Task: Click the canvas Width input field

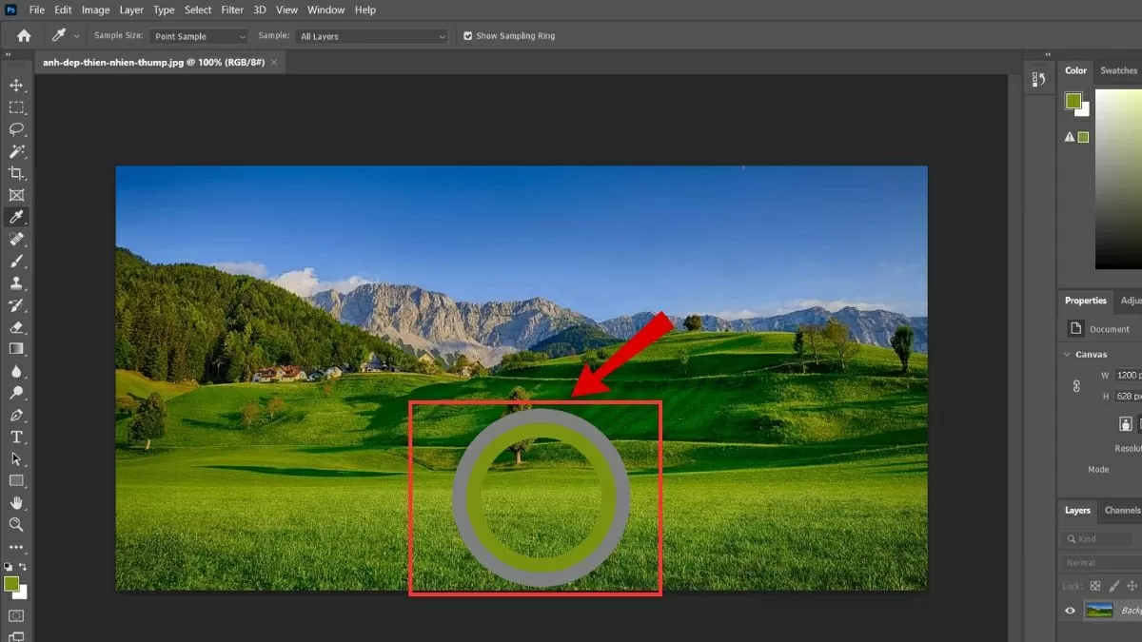Action: click(1127, 376)
